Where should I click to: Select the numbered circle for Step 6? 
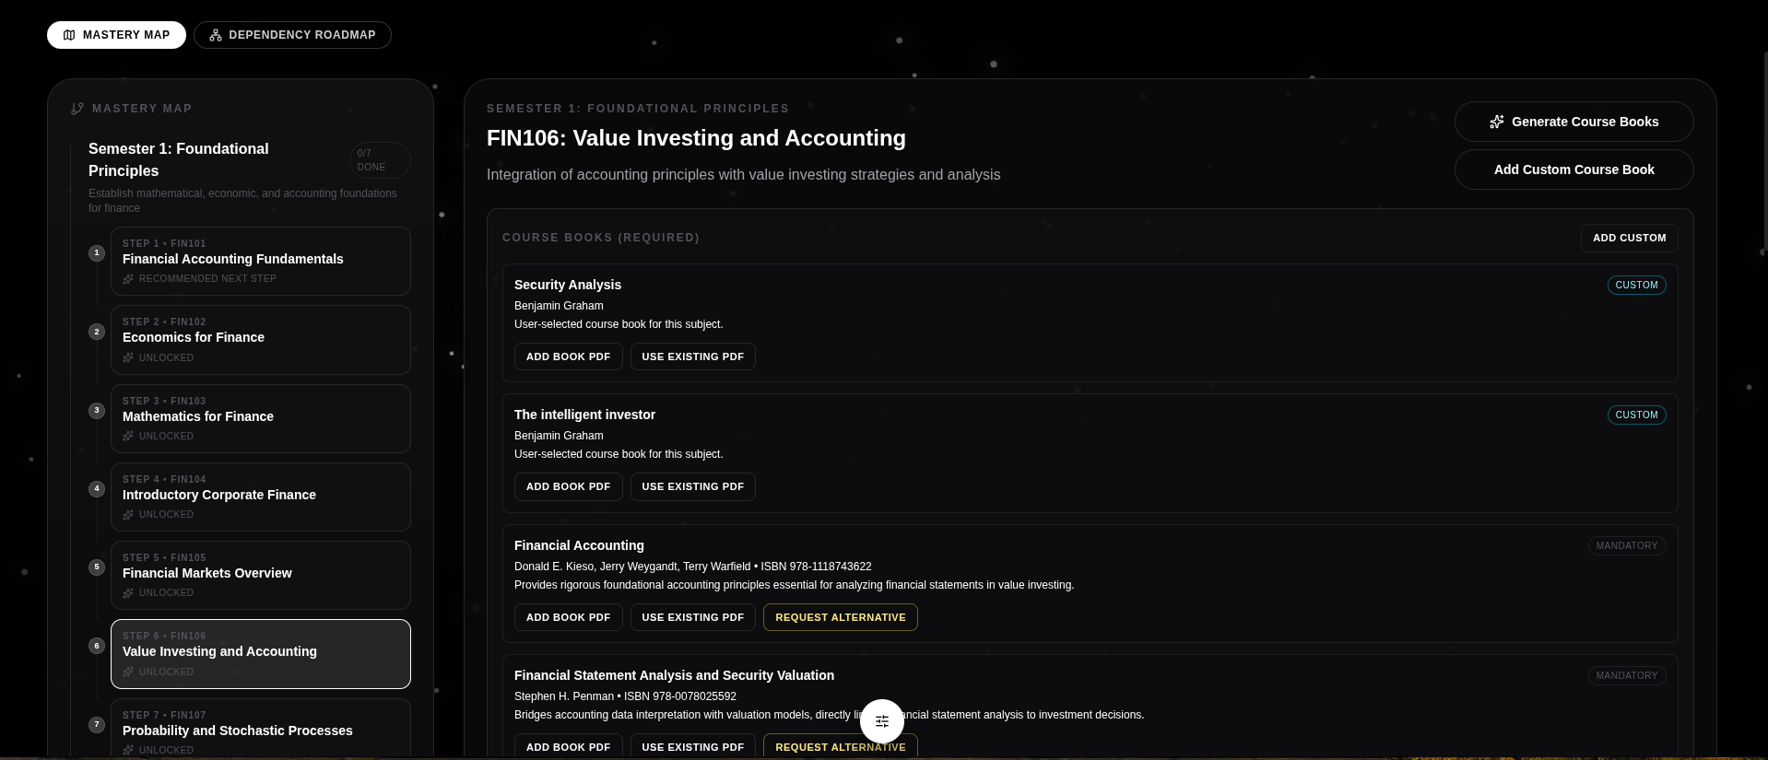coord(97,646)
